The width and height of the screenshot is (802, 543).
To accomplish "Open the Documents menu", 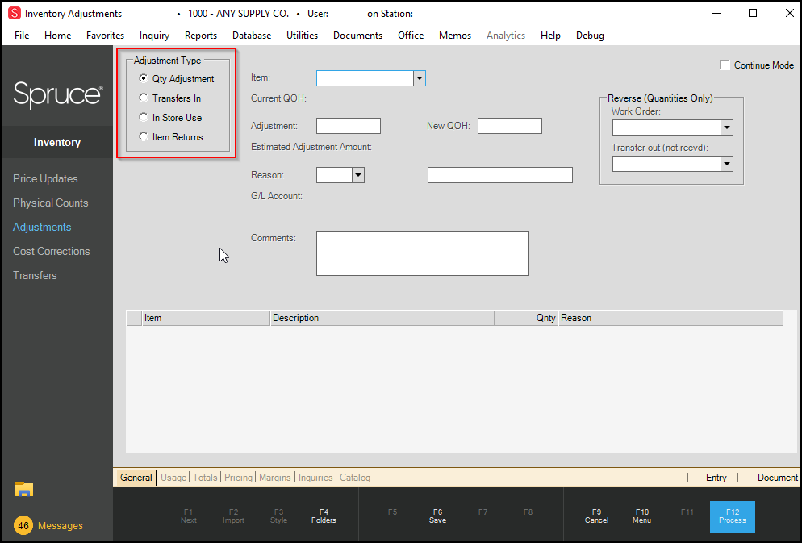I will tap(358, 36).
